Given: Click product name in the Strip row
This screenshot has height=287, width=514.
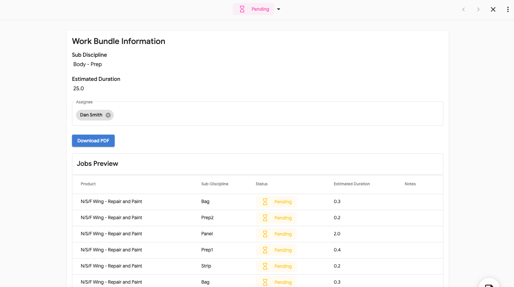Looking at the screenshot, I should pos(111,266).
